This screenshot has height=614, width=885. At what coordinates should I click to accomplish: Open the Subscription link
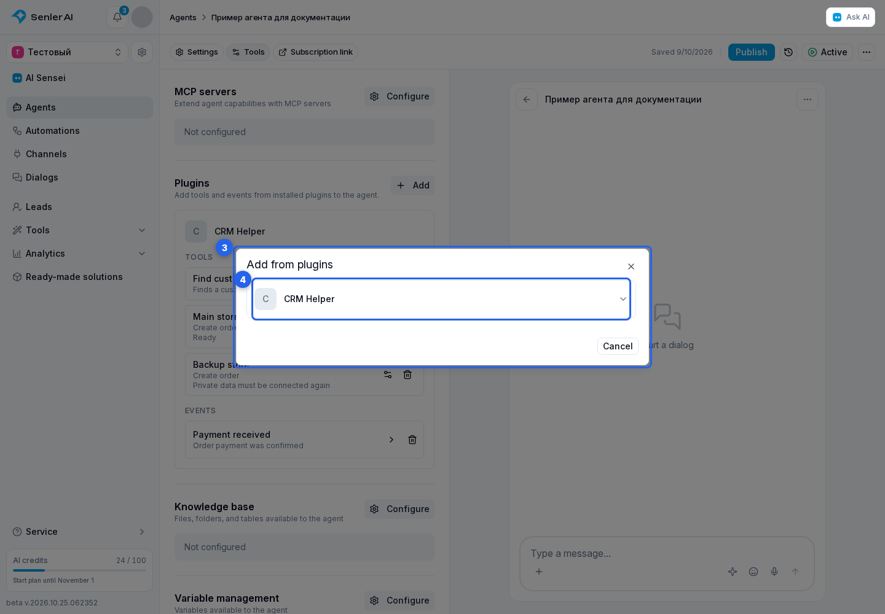[316, 52]
